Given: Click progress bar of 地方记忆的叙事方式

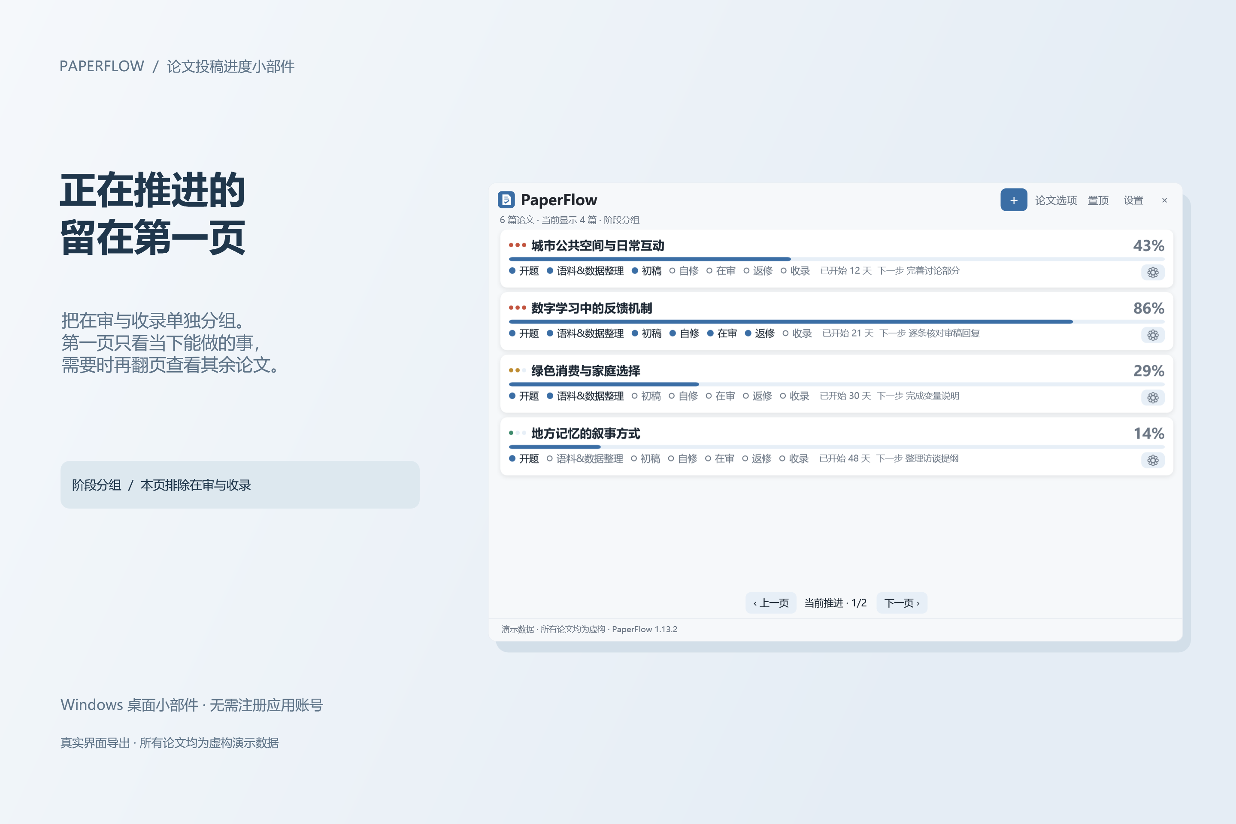Looking at the screenshot, I should click(836, 447).
